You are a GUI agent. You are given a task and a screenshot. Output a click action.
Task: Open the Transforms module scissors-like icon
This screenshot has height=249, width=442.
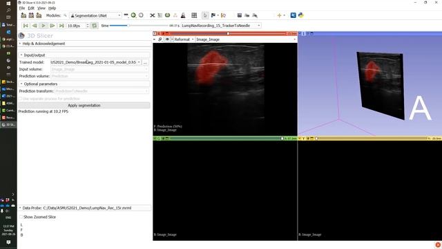pyautogui.click(x=152, y=15)
